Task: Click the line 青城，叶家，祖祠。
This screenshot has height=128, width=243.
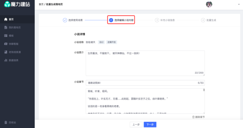Action: (x=98, y=91)
